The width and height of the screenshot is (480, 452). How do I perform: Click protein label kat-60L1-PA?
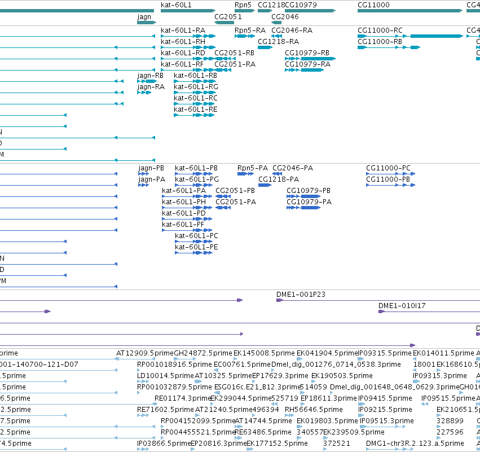point(184,191)
